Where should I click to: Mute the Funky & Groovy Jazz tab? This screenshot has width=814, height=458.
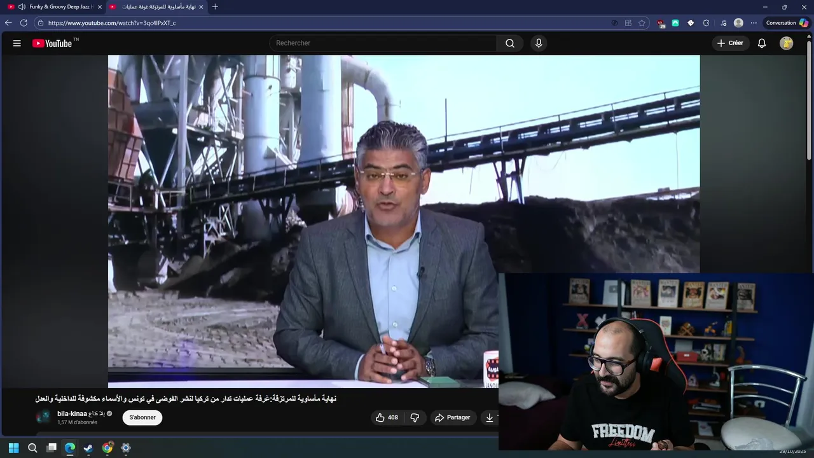click(22, 6)
